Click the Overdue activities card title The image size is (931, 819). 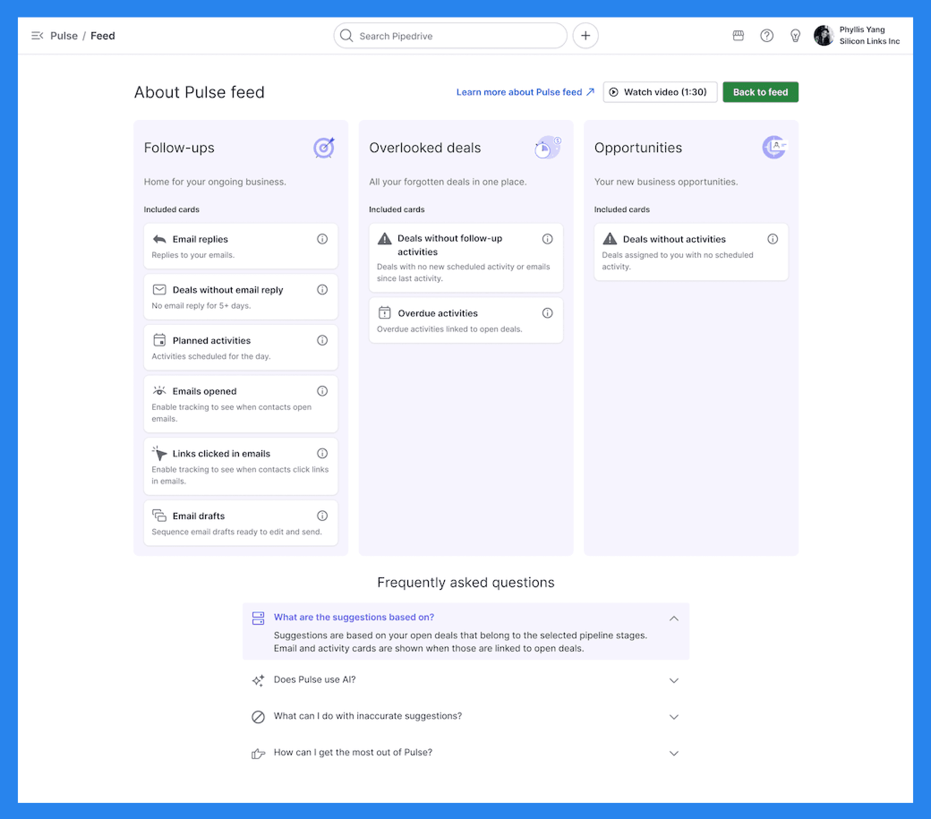[438, 313]
